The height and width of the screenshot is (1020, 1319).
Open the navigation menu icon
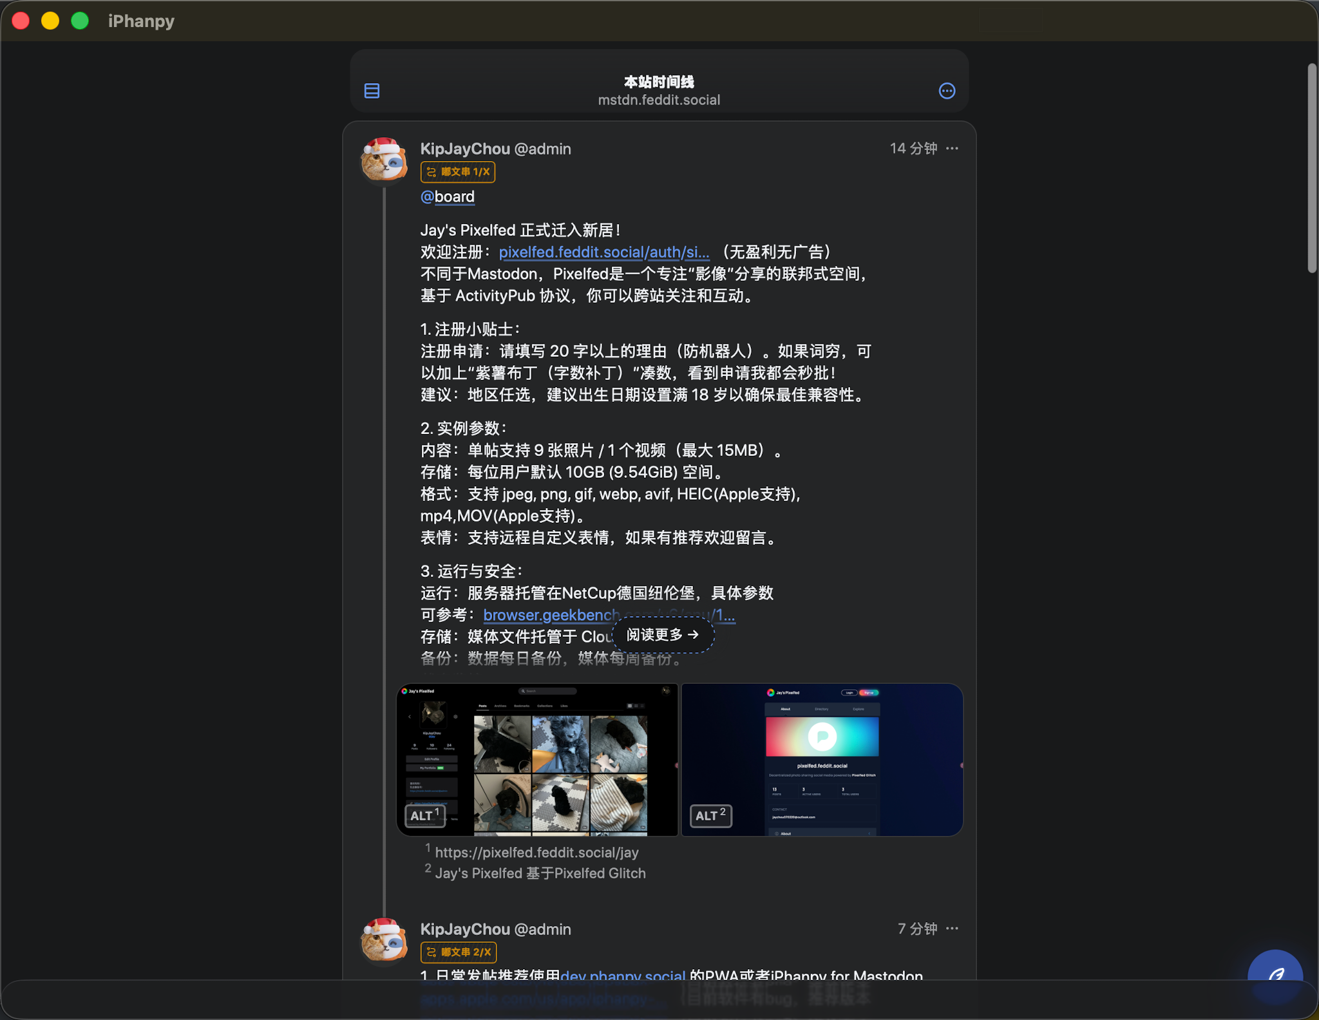[x=372, y=91]
